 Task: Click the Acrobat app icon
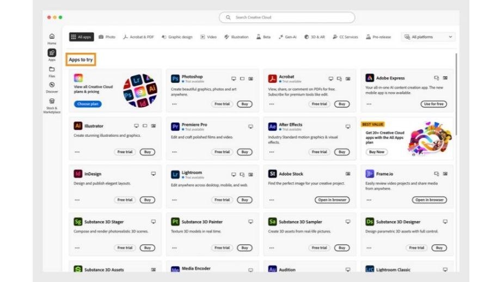click(x=272, y=78)
